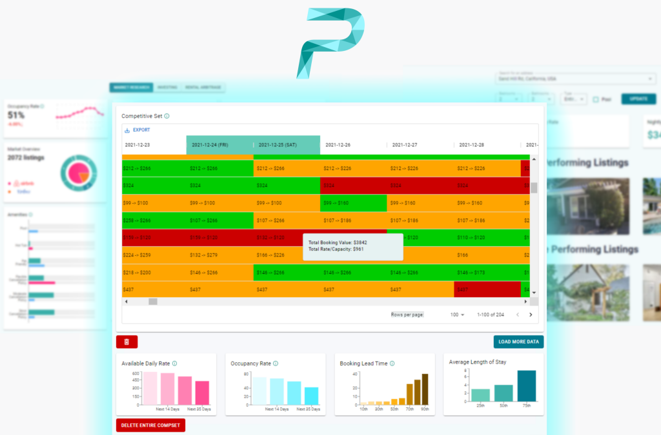The image size is (661, 435).
Task: Open the Rows per page dropdown
Action: pyautogui.click(x=457, y=314)
